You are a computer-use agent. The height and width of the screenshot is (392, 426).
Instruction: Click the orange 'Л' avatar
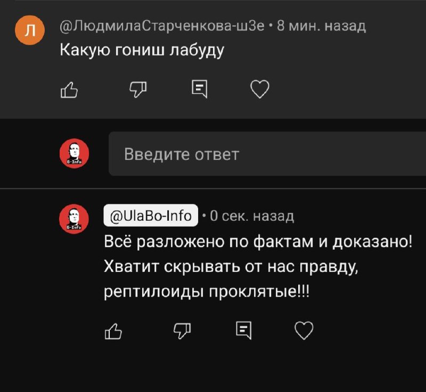tap(30, 30)
